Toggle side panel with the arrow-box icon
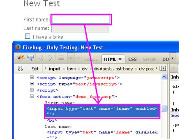179x139 pixels. tap(162, 69)
